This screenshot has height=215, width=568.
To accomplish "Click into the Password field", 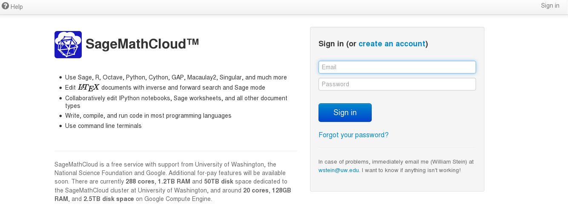I will (x=397, y=84).
